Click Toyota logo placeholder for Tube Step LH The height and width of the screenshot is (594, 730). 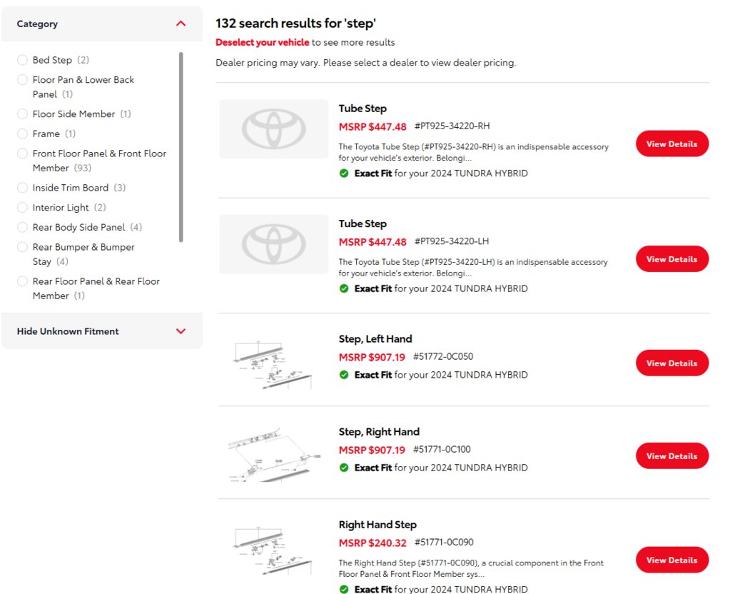click(273, 244)
